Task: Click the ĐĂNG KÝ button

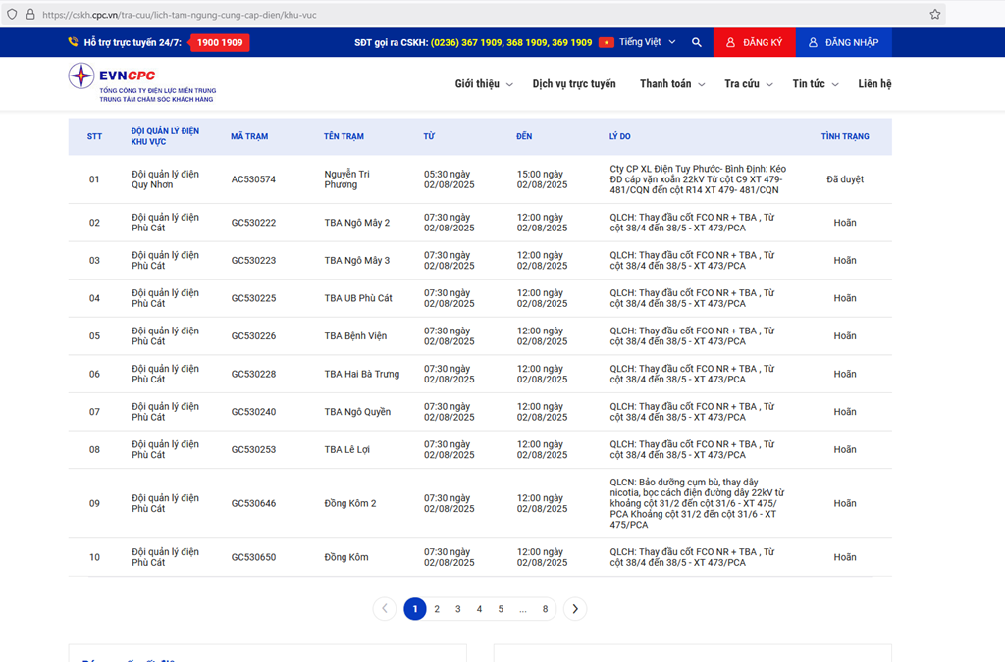Action: [754, 43]
